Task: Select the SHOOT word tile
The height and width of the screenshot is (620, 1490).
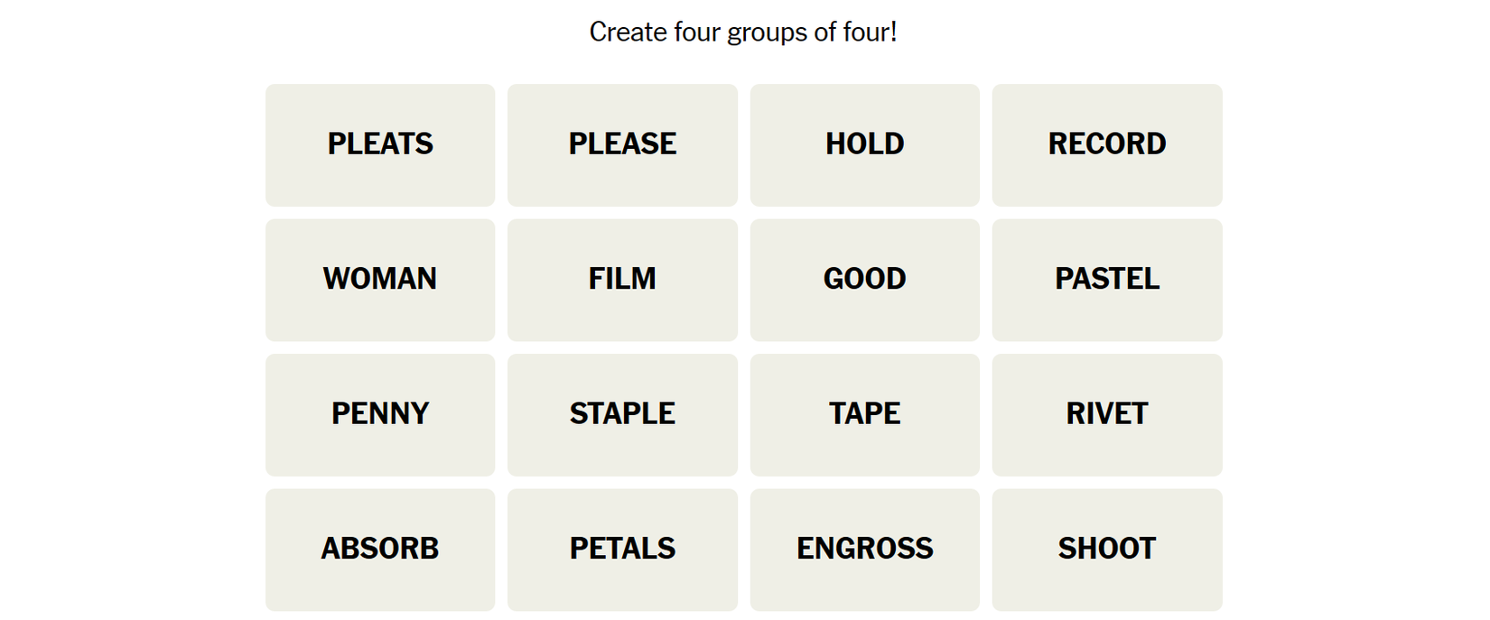Action: (x=1107, y=550)
